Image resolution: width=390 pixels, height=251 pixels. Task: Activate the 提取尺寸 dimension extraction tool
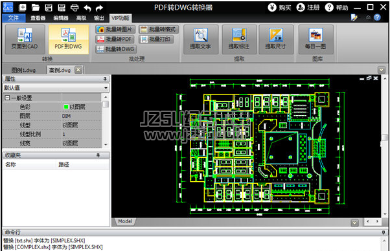click(276, 39)
